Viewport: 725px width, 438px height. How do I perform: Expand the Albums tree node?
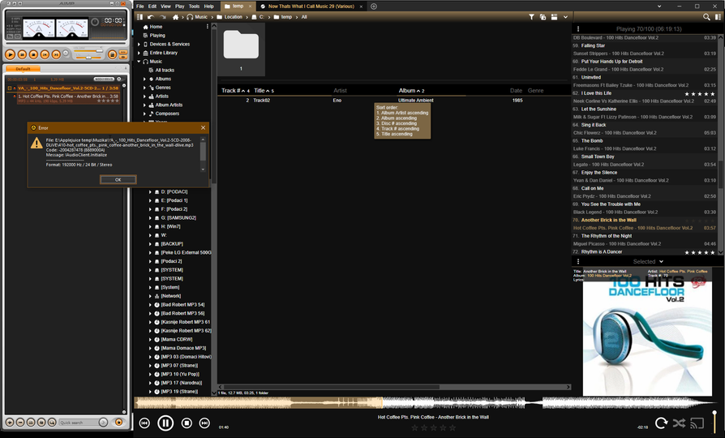(x=144, y=79)
